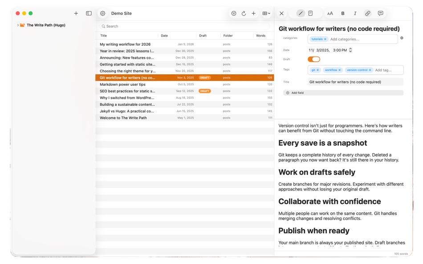Remove the git tag
The height and width of the screenshot is (264, 423).
317,70
